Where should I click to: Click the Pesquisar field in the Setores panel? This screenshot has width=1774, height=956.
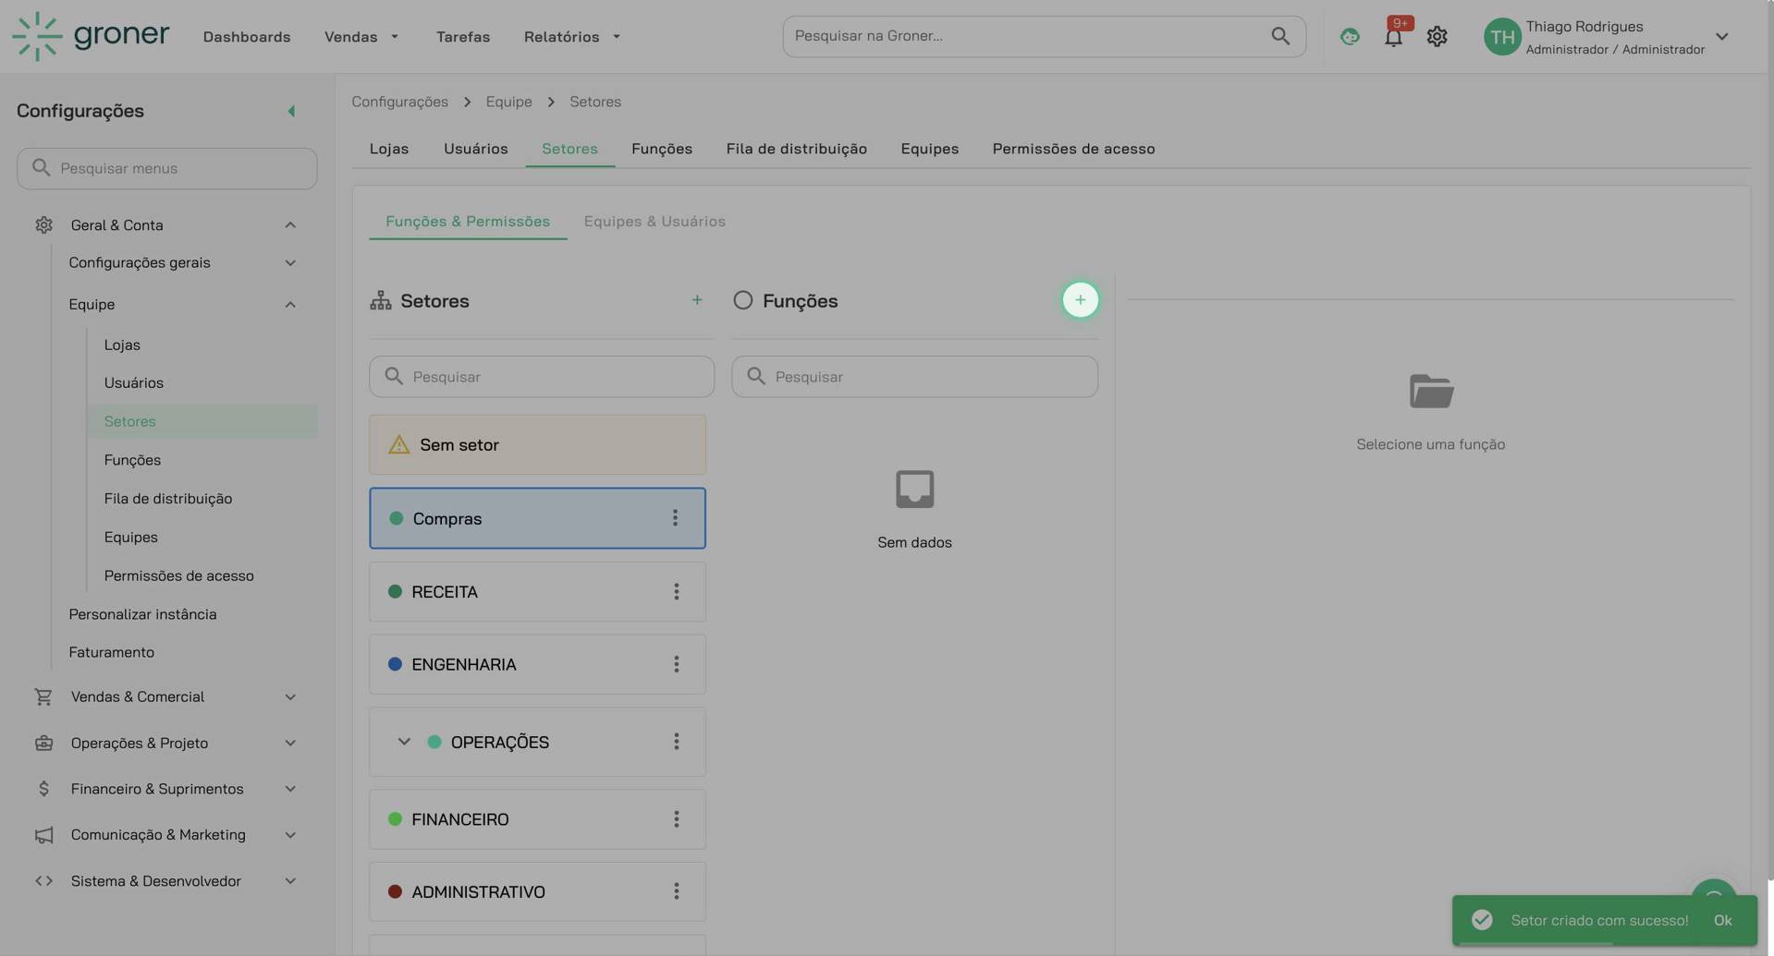541,376
